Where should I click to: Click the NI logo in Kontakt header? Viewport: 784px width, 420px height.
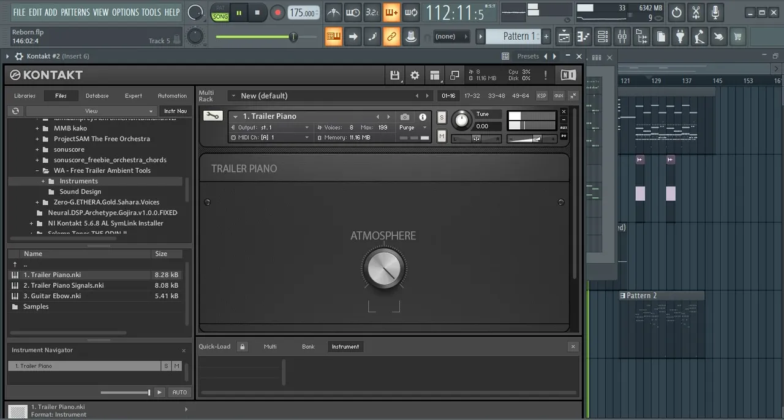[568, 75]
